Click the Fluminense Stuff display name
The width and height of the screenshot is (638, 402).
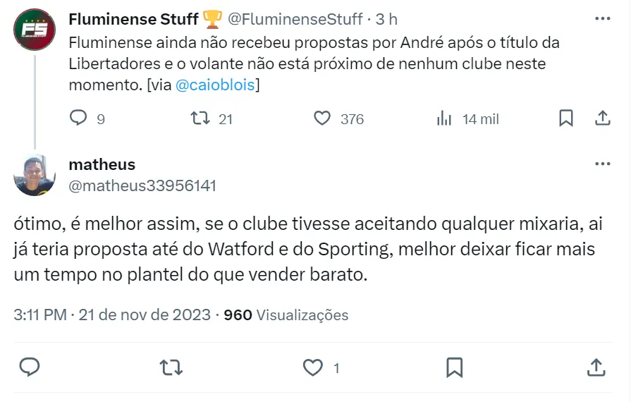[133, 19]
